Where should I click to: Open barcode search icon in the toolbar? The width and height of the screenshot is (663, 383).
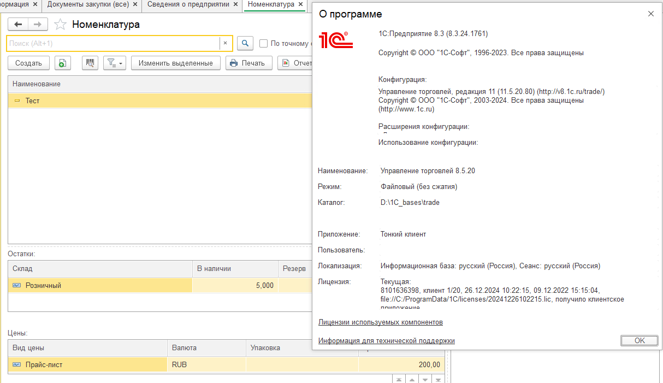[90, 63]
